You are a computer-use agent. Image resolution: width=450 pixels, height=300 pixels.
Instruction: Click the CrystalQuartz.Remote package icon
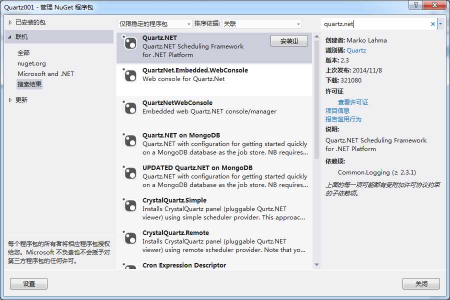point(130,237)
